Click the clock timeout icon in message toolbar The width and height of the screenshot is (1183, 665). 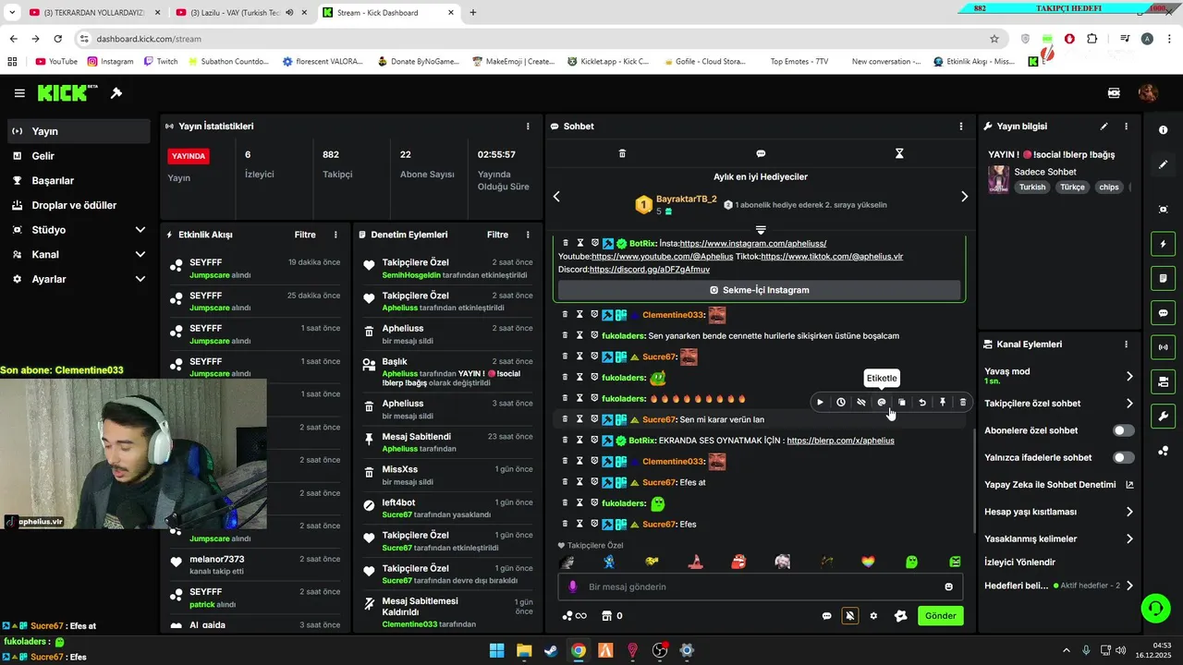(x=840, y=402)
